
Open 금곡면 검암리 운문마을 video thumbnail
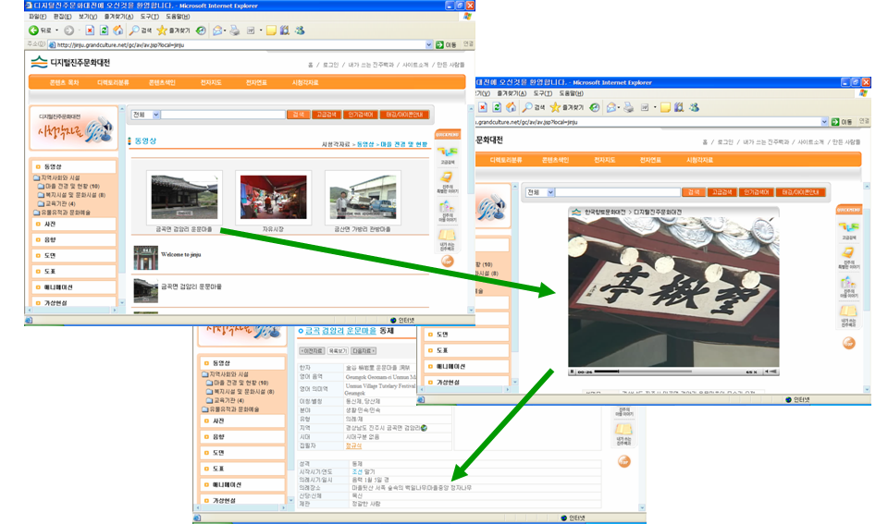tap(184, 197)
